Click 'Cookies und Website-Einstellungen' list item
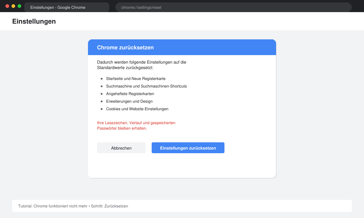Image resolution: width=364 pixels, height=218 pixels. point(137,109)
